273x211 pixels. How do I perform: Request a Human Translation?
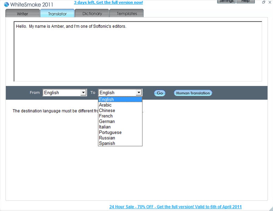pyautogui.click(x=193, y=93)
